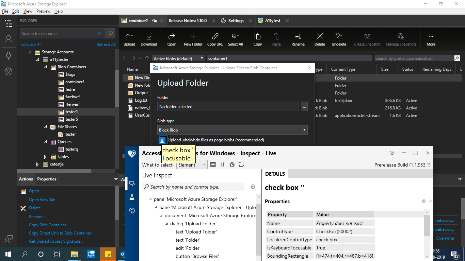
Task: Open settings via the gear icon in Storage Explorer sidebar
Action: click(x=9, y=71)
